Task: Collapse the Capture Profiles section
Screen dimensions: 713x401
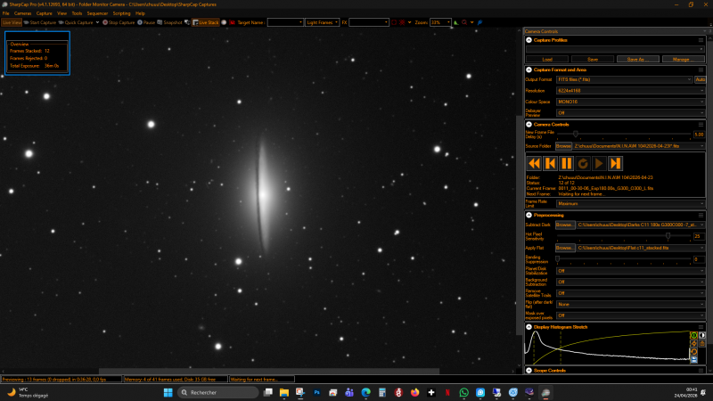Action: point(529,40)
